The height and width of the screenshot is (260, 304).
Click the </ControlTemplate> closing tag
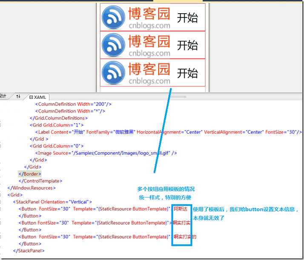[x=40, y=181]
